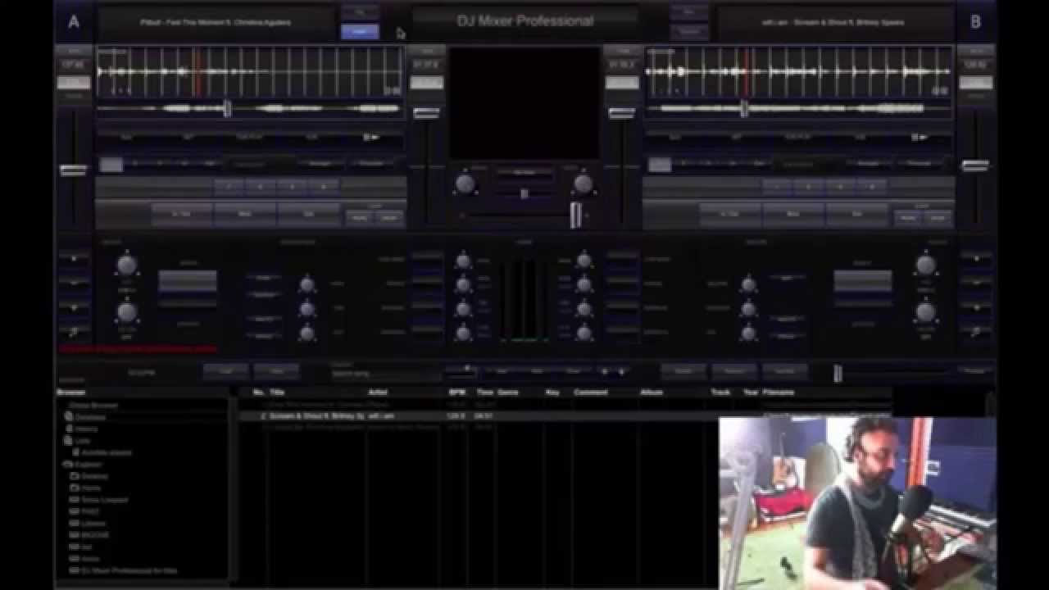This screenshot has width=1049, height=590.
Task: Click the Home folder icon
Action: point(75,488)
